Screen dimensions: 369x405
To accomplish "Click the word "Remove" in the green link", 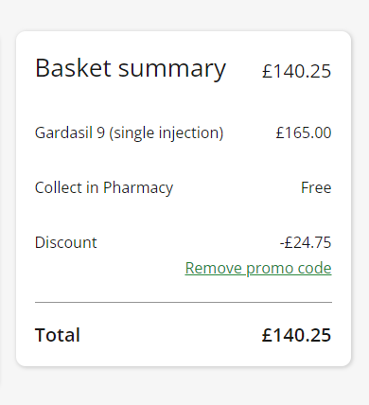I will 214,268.
